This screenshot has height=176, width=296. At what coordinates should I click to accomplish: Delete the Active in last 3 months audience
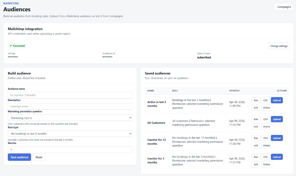tap(267, 108)
